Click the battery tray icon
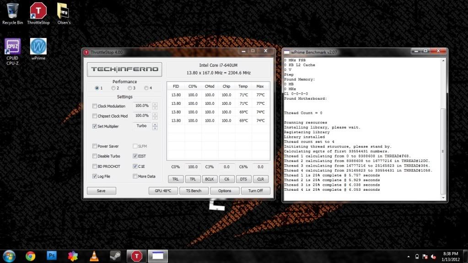Viewport: 468px width, 263px height. [x=417, y=257]
